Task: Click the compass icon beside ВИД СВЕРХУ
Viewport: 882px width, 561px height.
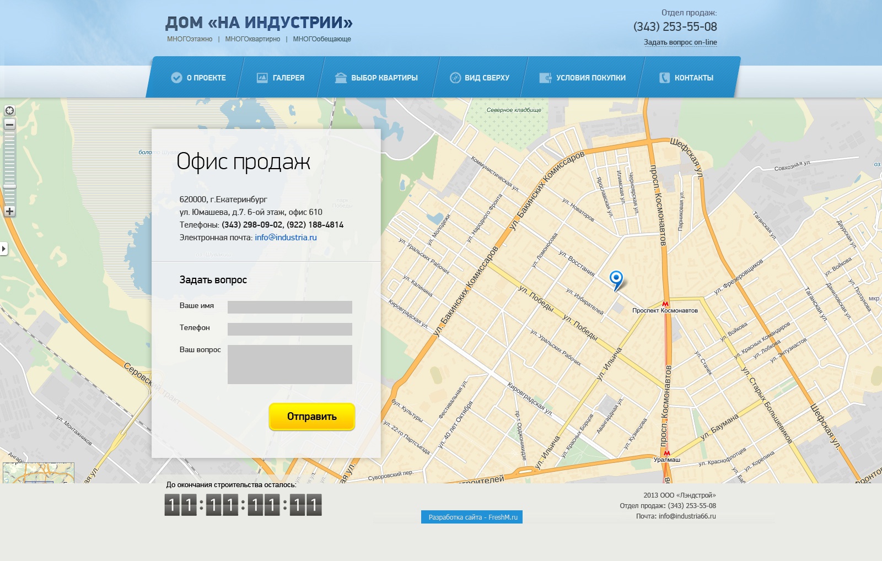Action: pyautogui.click(x=455, y=78)
